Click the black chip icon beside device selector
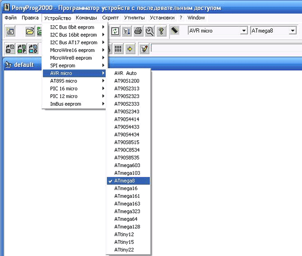This screenshot has width=302, height=256. 175,30
